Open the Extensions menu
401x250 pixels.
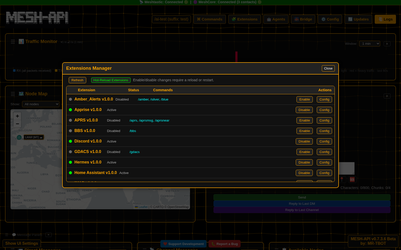[x=245, y=19]
